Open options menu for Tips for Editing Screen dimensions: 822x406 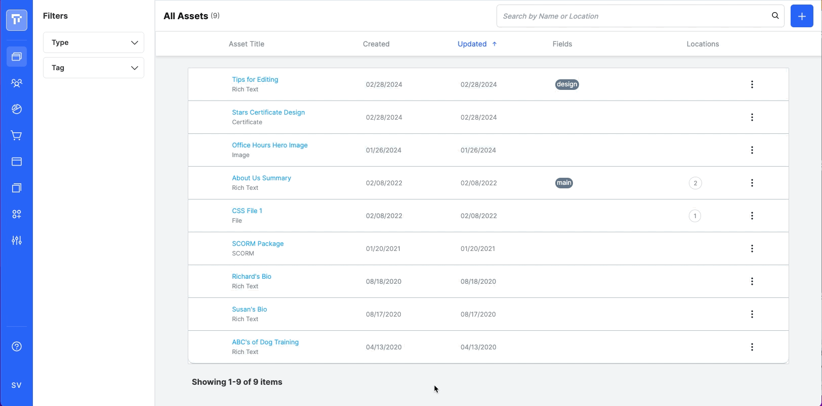[x=752, y=84]
